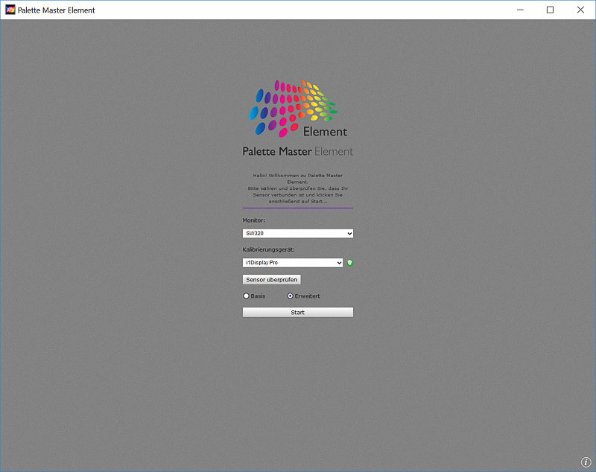Select the Basis mode radio button

click(x=246, y=296)
